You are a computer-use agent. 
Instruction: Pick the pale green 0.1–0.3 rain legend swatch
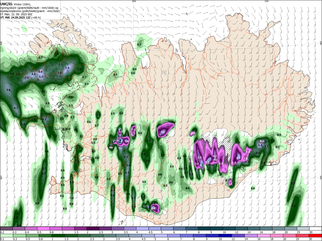point(7,236)
